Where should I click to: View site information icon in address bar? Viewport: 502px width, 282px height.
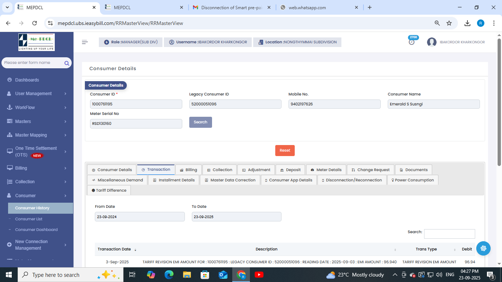pos(50,23)
